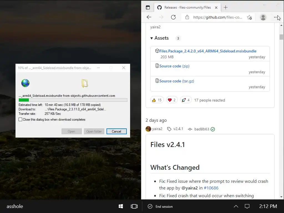Open the browser settings ellipsis menu
The width and height of the screenshot is (284, 213).
click(x=275, y=17)
